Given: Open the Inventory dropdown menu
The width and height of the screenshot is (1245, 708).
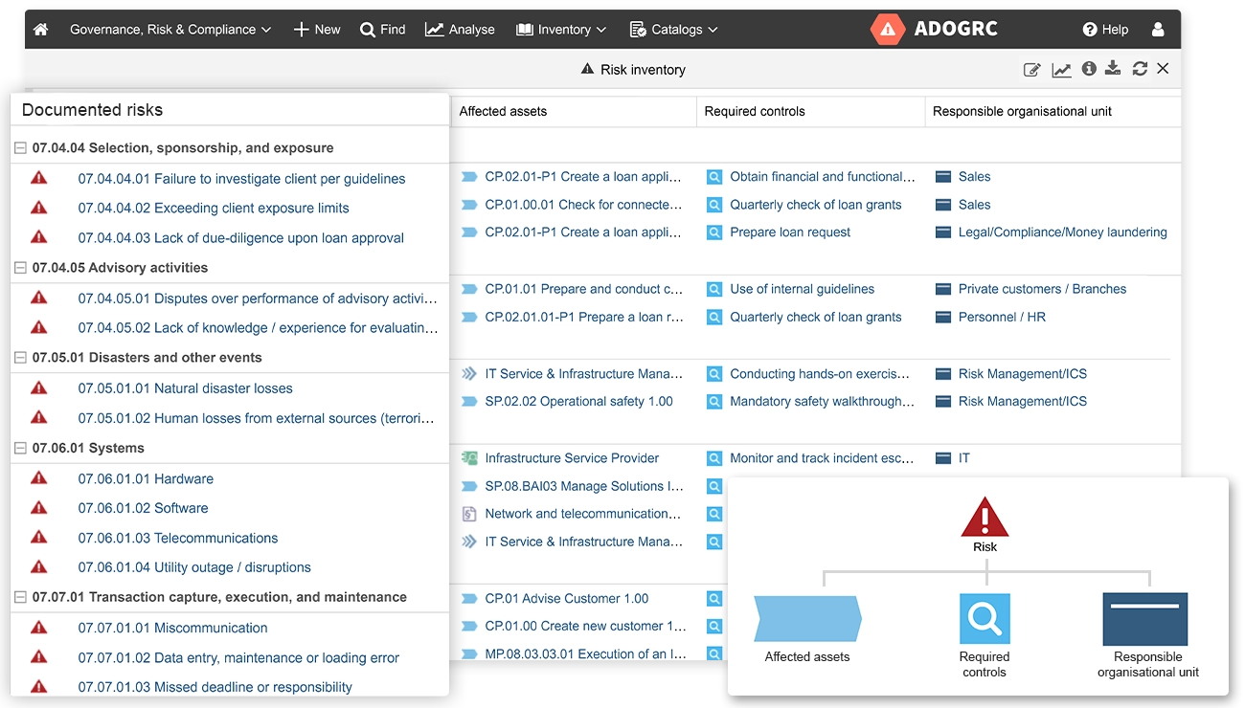Looking at the screenshot, I should point(561,30).
